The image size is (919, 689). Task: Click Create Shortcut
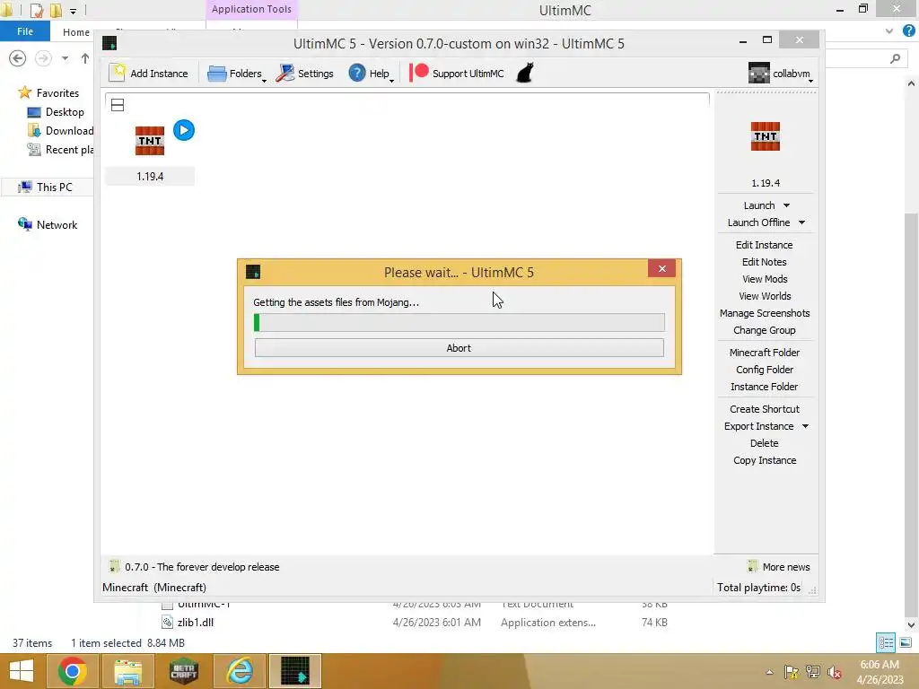(x=765, y=408)
